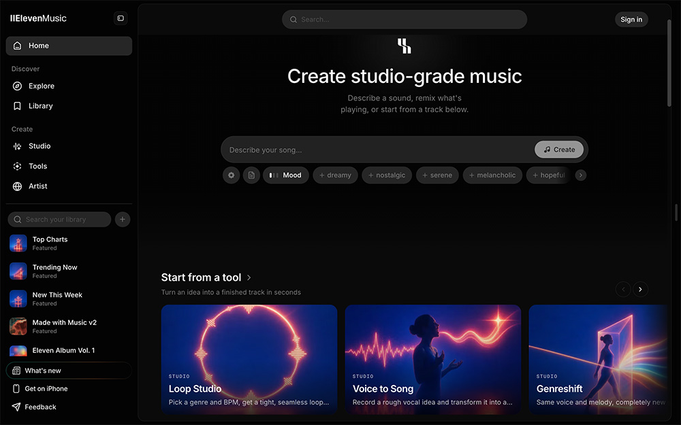Open the New This Week playlist
This screenshot has width=681, height=425.
coord(69,299)
